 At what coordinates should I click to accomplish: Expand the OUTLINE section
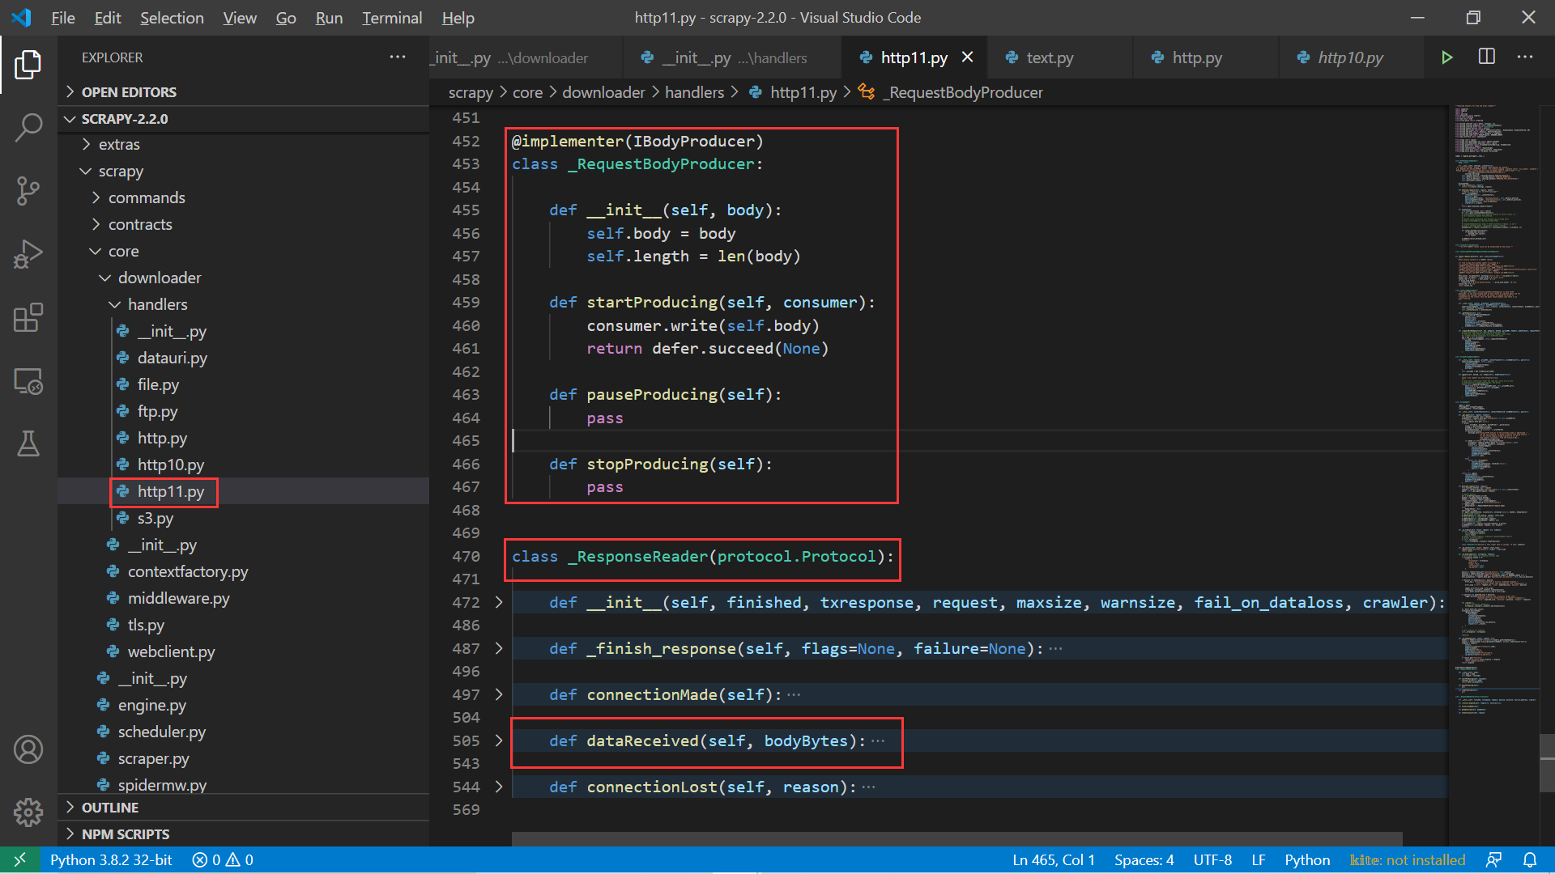point(243,807)
